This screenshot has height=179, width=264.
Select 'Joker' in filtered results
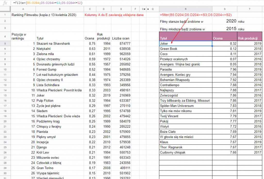186,44
